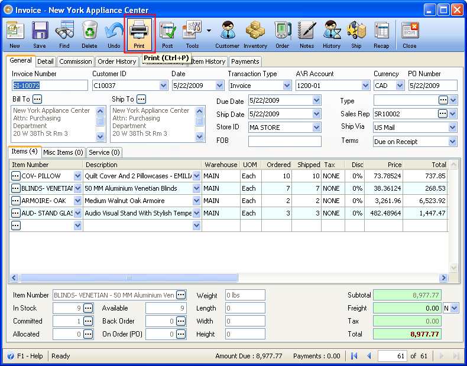Click the Invoice Number field
467x366 pixels.
50,86
